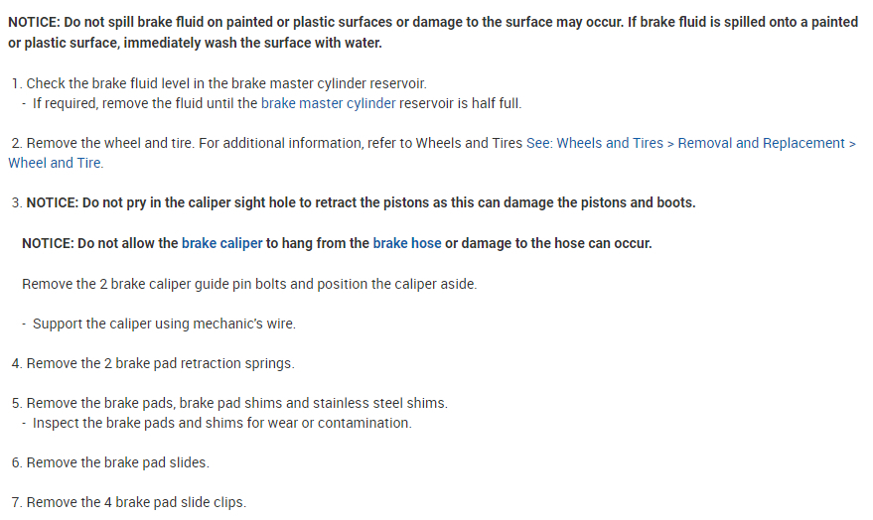
Task: Click the step number '7.' marker
Action: [16, 502]
